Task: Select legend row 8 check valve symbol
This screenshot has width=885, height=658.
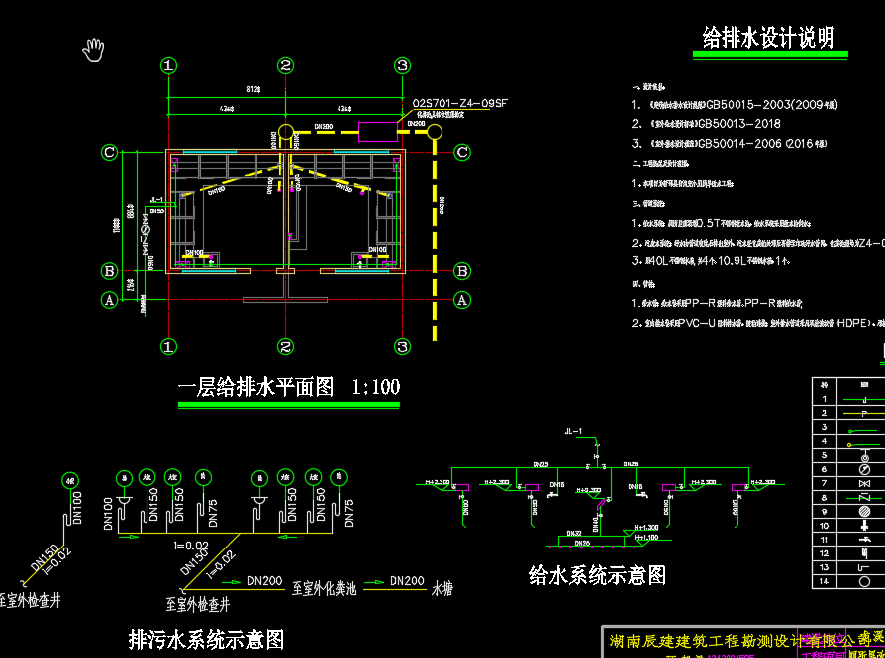Action: coord(864,498)
